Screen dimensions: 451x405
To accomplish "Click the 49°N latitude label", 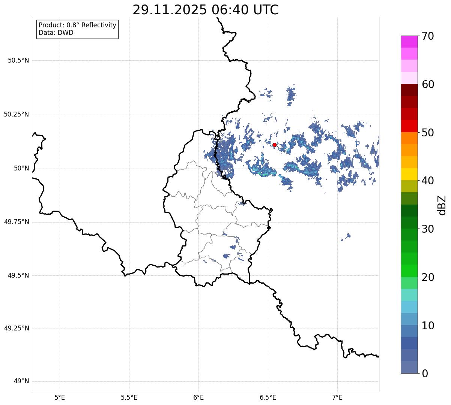I will click(x=21, y=381).
